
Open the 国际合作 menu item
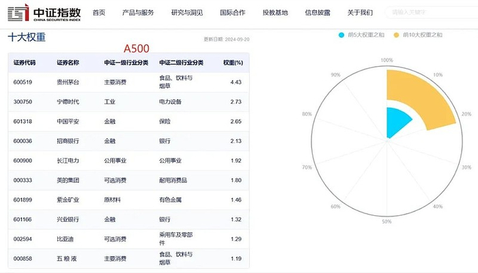coord(234,13)
